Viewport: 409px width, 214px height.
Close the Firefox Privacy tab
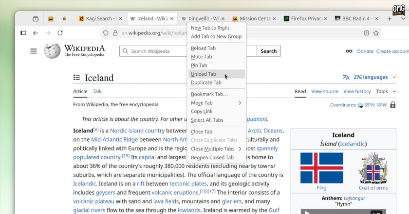click(x=325, y=19)
